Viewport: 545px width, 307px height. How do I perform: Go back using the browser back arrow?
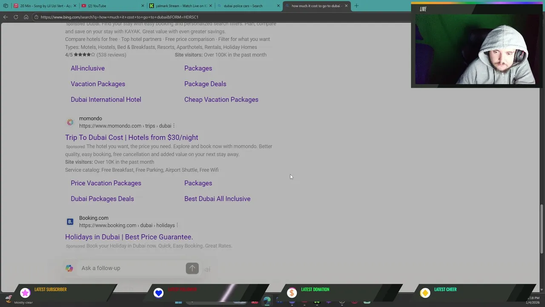click(x=5, y=17)
